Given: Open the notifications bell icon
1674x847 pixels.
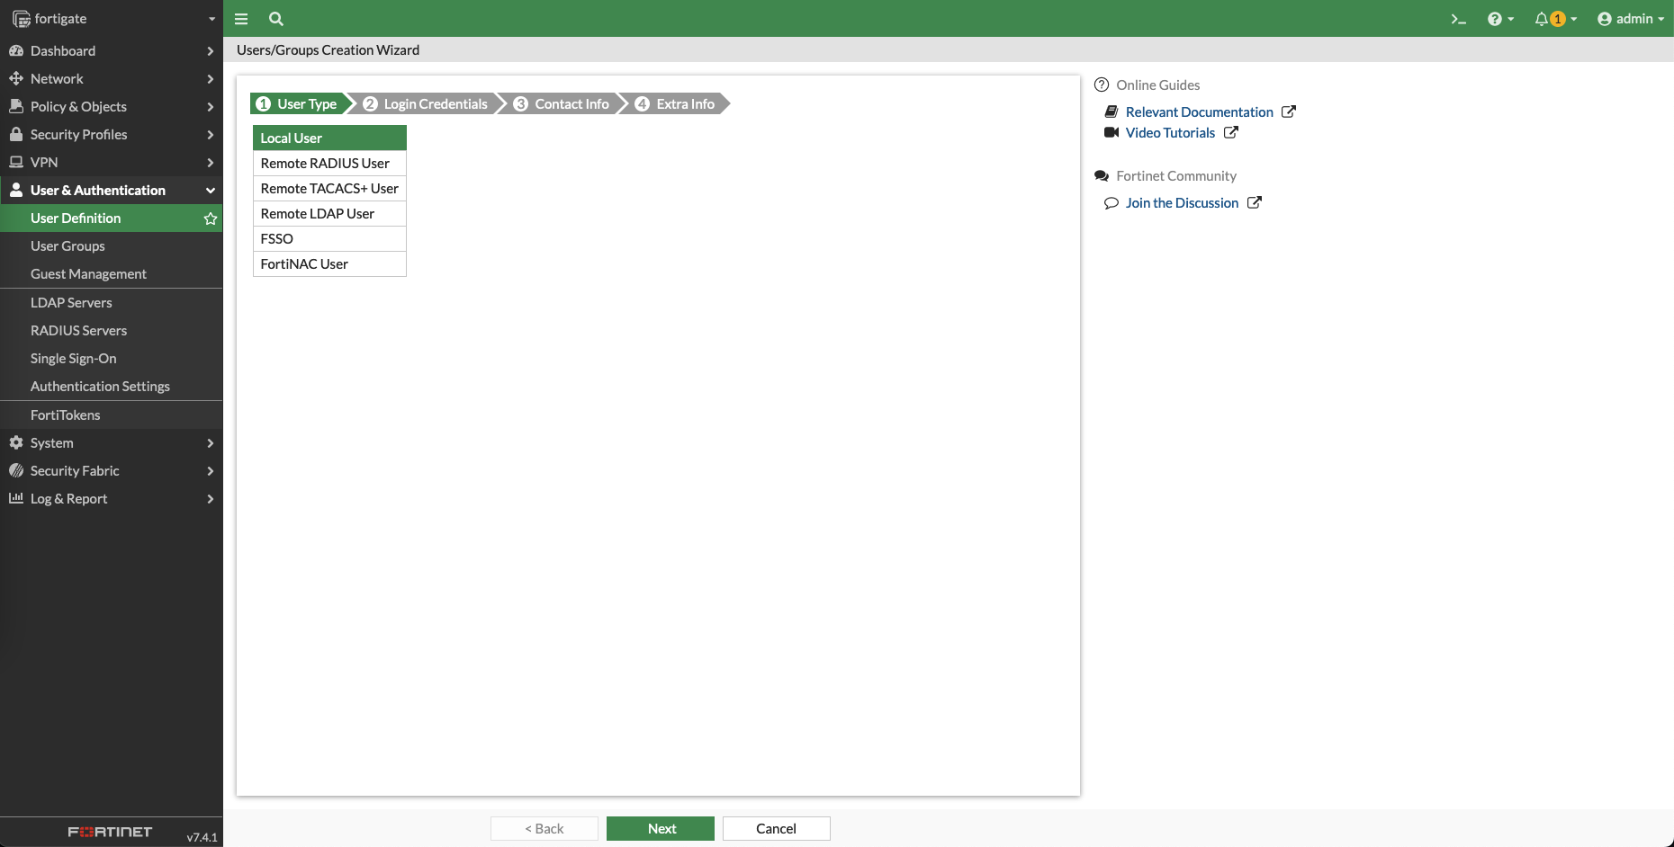Looking at the screenshot, I should [x=1543, y=19].
